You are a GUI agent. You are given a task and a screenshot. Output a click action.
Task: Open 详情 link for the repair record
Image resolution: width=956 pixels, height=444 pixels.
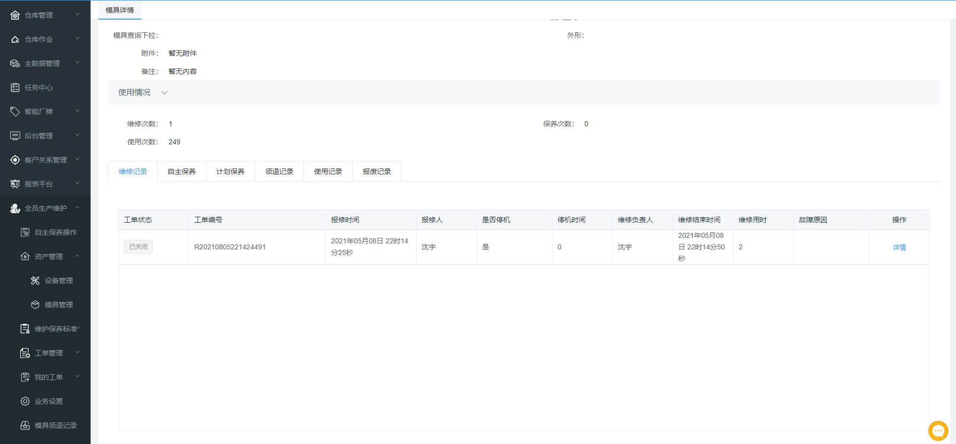pos(899,247)
